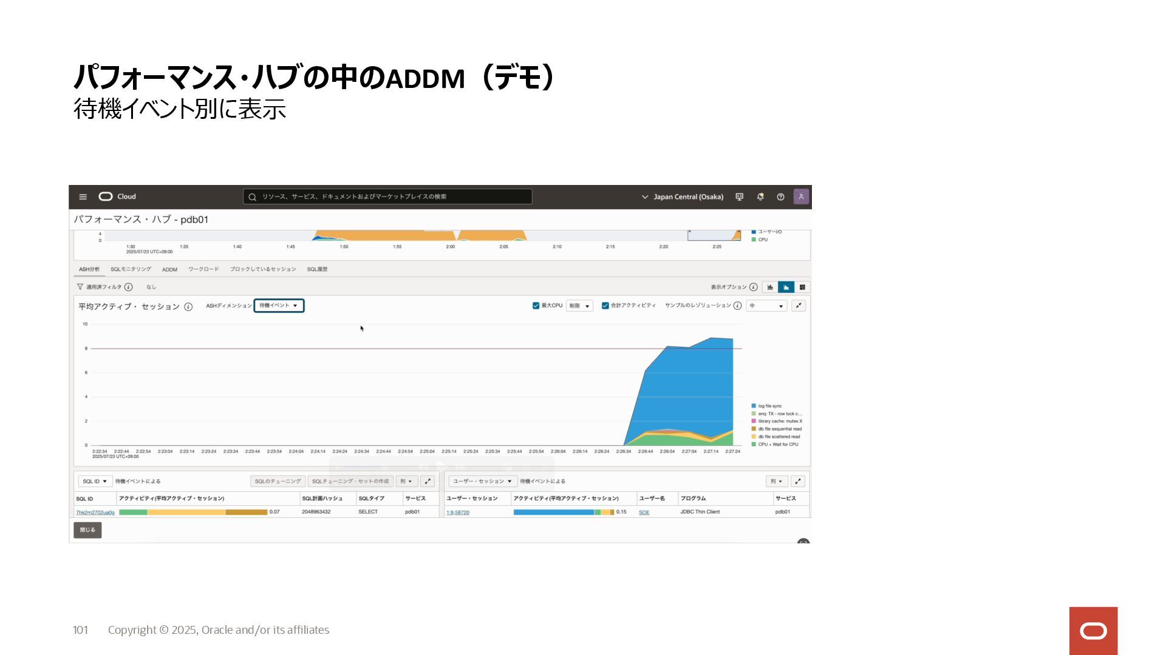Open the ASH dimension 待機イベント dropdown
The width and height of the screenshot is (1166, 655).
pyautogui.click(x=279, y=306)
